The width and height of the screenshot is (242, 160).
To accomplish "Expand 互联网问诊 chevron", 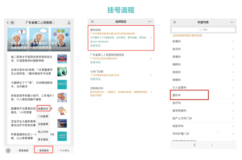I will (151, 92).
